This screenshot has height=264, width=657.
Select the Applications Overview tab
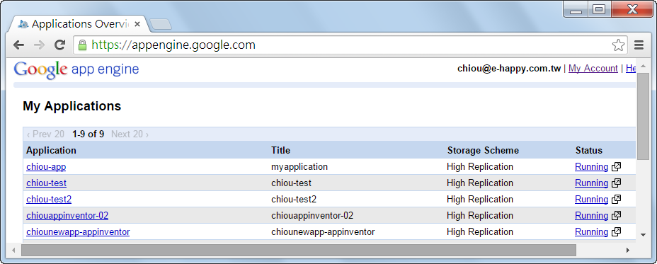click(79, 24)
